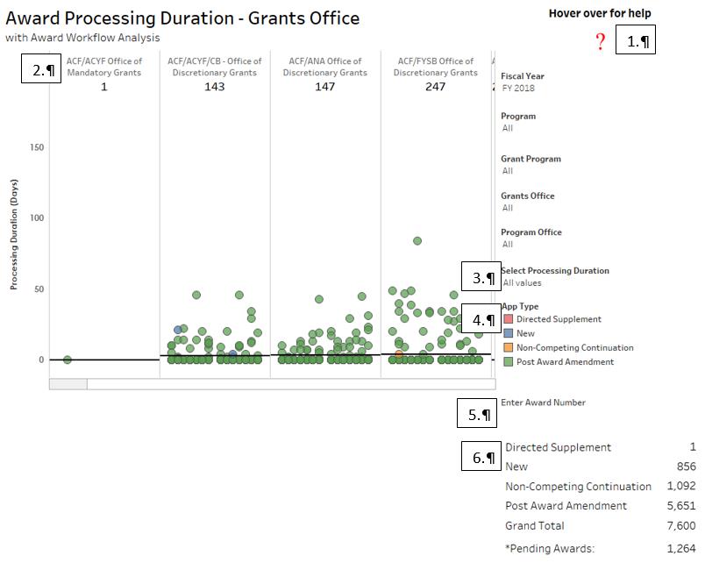Screen dimensions: 705x563
Task: Click the red question mark help icon
Action: 601,42
